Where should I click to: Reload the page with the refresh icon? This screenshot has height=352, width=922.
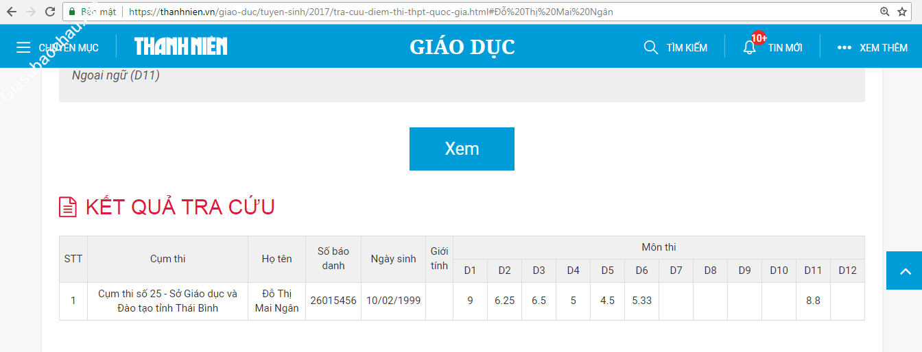(50, 12)
